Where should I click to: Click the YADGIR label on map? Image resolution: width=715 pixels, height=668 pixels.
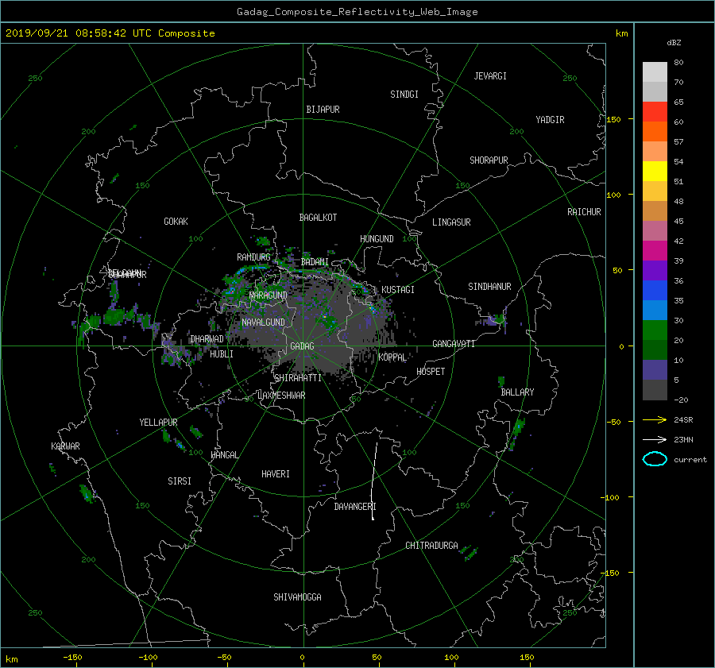(x=550, y=120)
